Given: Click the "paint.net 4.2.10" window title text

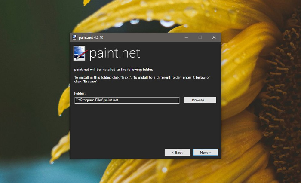Looking at the screenshot, I should [91, 37].
